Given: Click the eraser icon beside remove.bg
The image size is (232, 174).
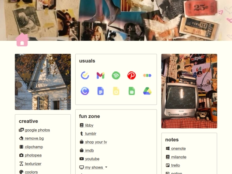Looking at the screenshot, I should pyautogui.click(x=21, y=138).
